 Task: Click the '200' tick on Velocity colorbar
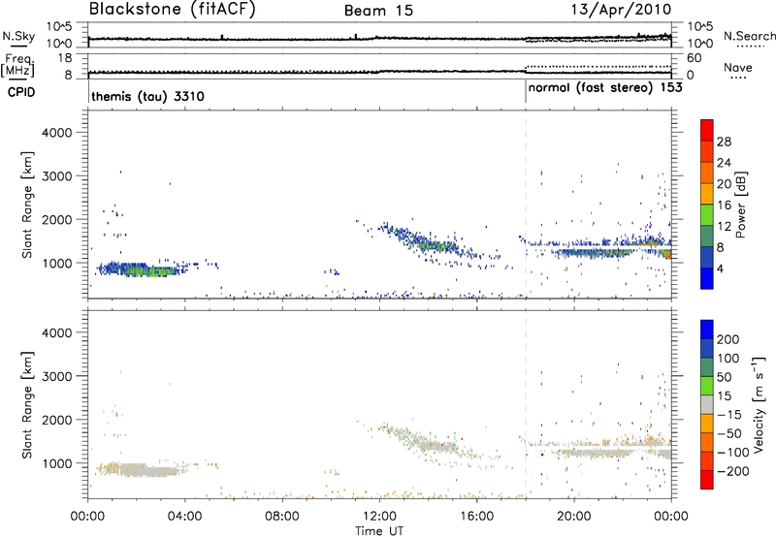pyautogui.click(x=727, y=339)
